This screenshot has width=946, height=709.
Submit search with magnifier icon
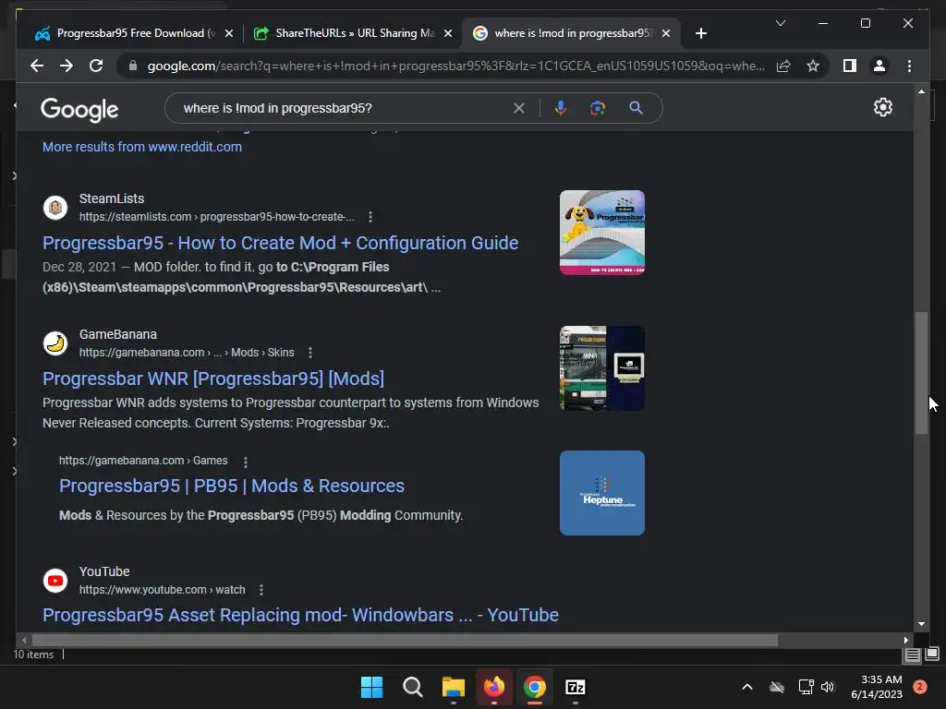(636, 108)
